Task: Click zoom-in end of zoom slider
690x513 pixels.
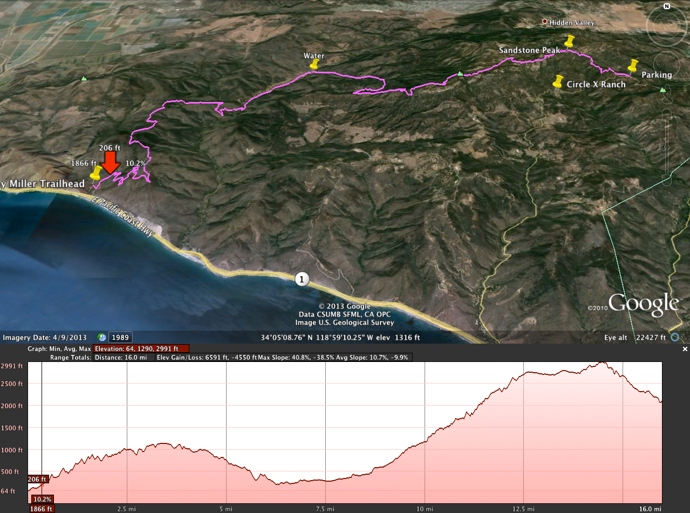Action: (x=667, y=114)
